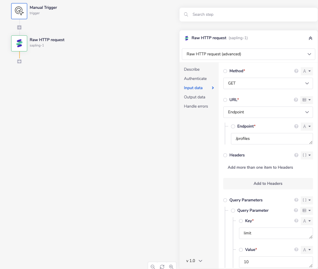The width and height of the screenshot is (318, 269).
Task: Switch to the Output data tab
Action: coord(194,97)
